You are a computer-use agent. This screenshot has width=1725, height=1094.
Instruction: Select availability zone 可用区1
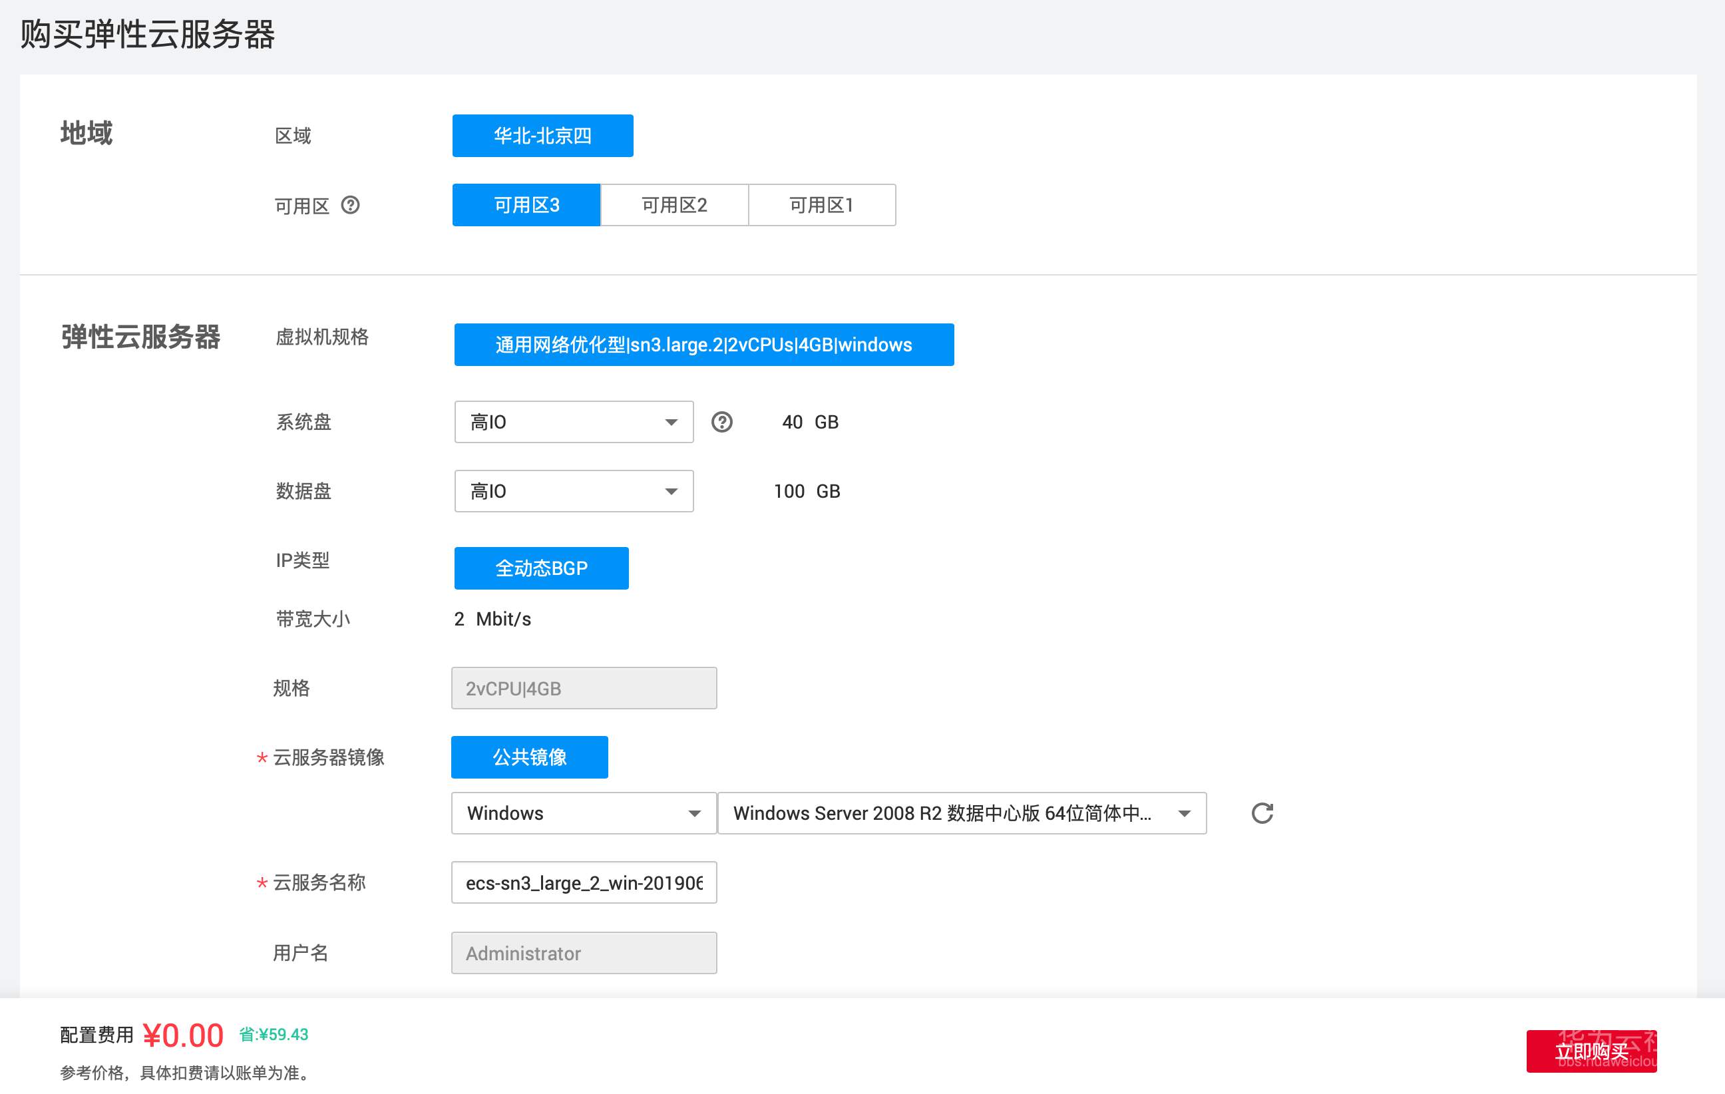[x=821, y=205]
